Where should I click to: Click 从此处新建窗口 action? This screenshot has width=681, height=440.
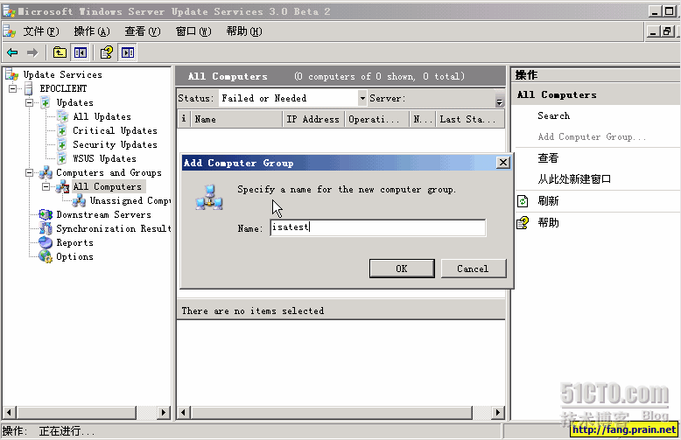tap(574, 178)
